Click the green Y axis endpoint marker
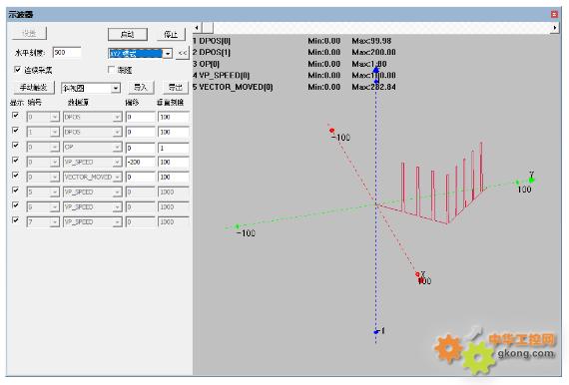 point(532,180)
